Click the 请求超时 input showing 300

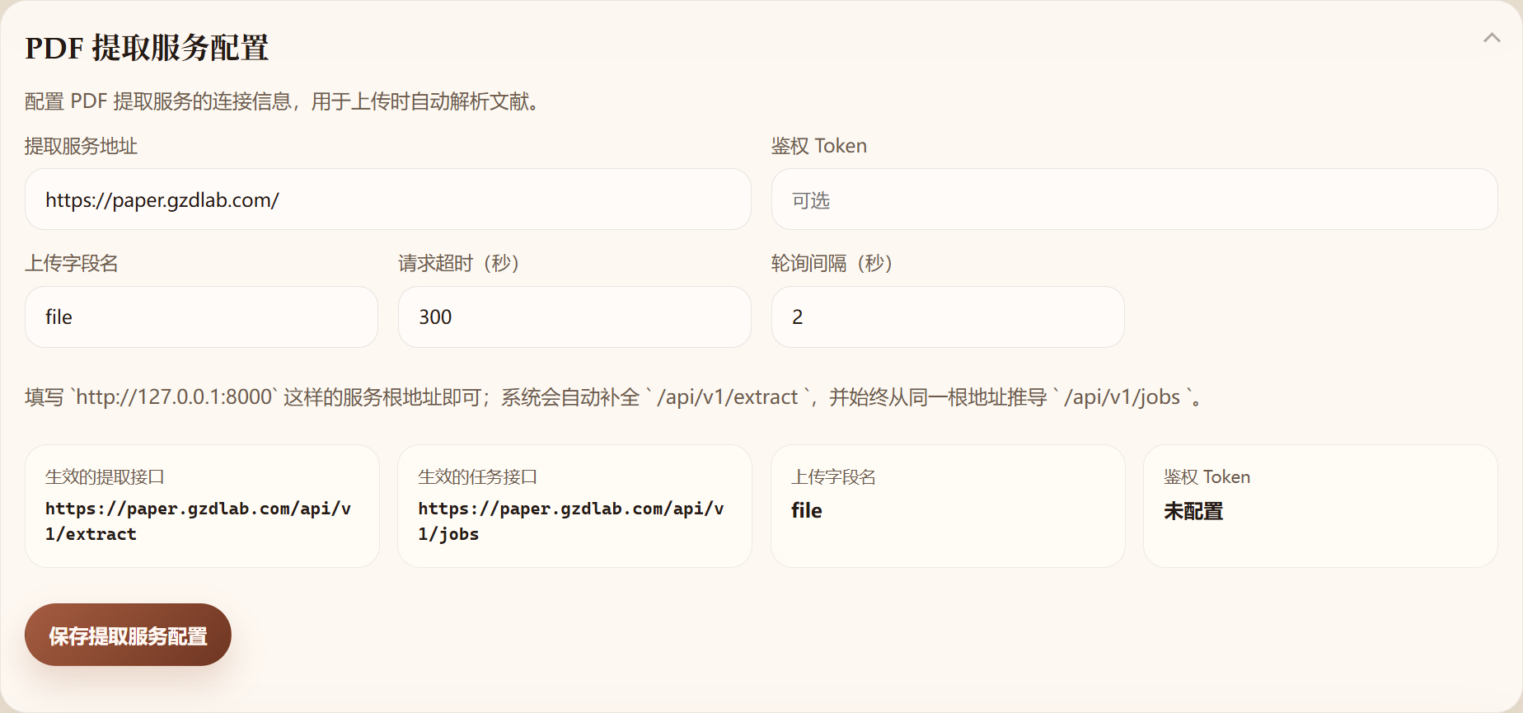574,317
